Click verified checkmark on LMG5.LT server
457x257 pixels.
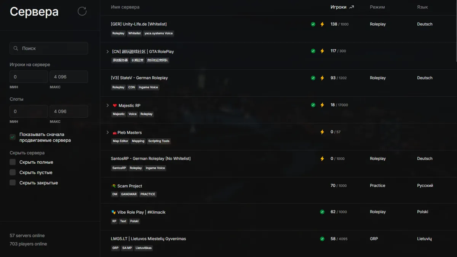click(322, 239)
